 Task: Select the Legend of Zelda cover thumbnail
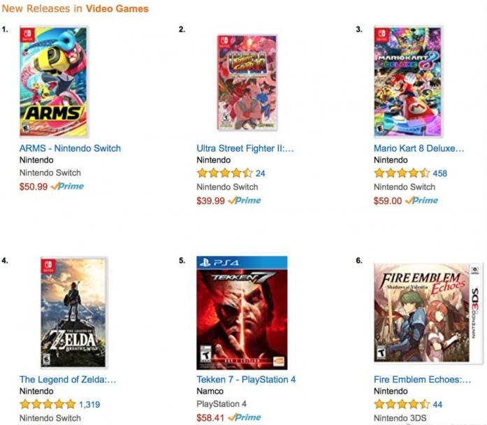pos(74,312)
